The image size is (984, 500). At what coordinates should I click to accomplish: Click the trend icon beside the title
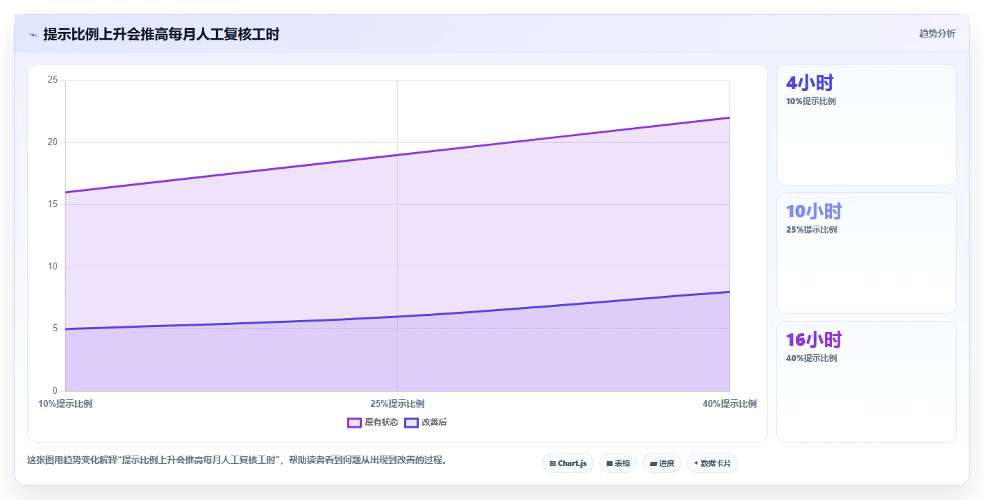click(33, 35)
